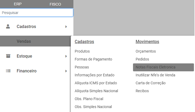The width and height of the screenshot is (195, 112).
Task: Expand the Cadastros submenu arrow
Action: coord(66,27)
